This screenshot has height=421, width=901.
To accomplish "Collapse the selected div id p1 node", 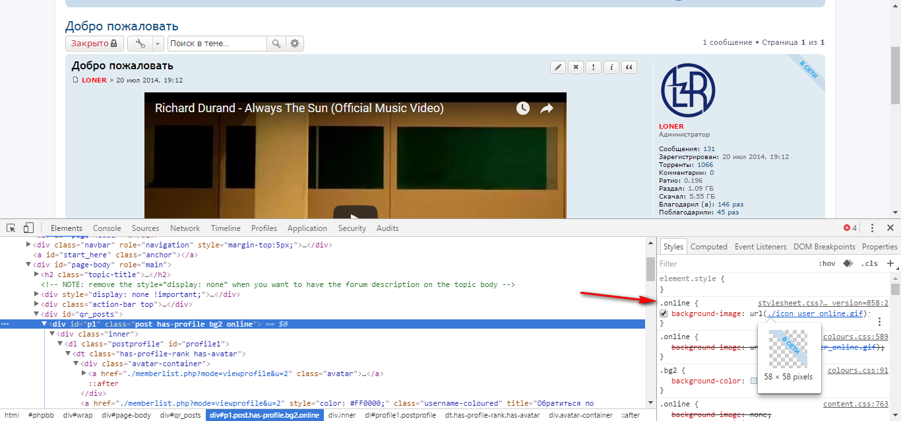I will click(x=44, y=324).
